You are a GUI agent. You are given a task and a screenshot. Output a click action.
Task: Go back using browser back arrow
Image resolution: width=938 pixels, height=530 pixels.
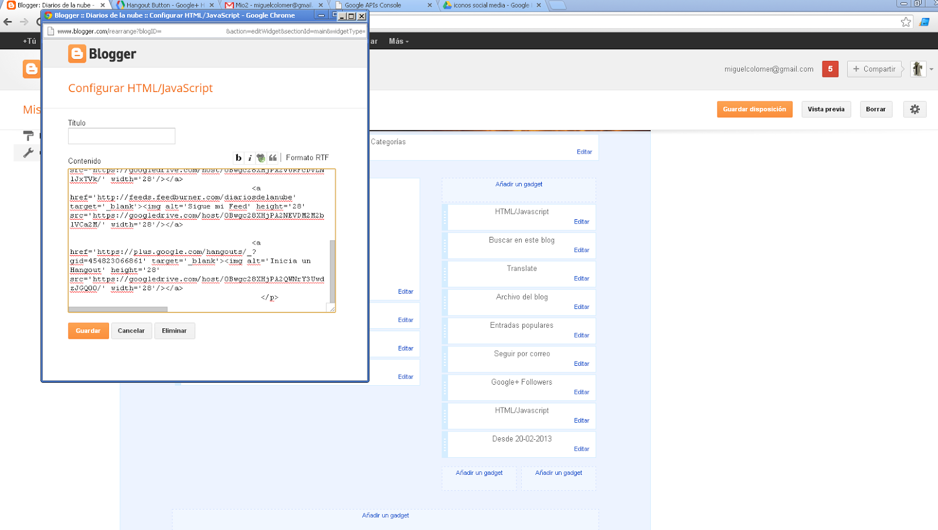pyautogui.click(x=8, y=22)
